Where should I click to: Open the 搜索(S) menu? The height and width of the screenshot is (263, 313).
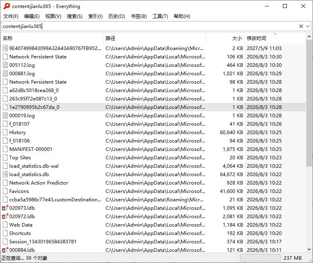coord(75,16)
